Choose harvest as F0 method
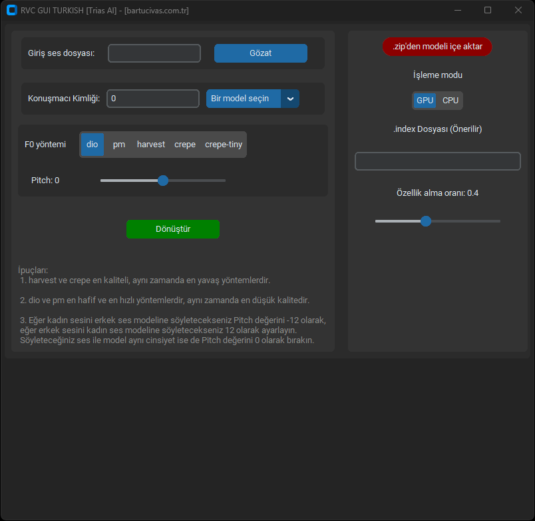Screen dimensions: 535x521 tap(151, 145)
